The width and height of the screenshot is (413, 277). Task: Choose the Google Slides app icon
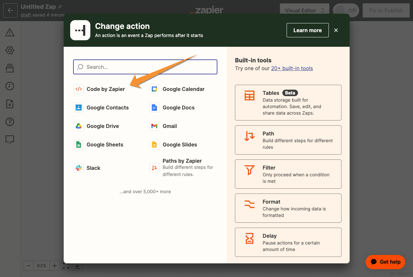pos(154,145)
